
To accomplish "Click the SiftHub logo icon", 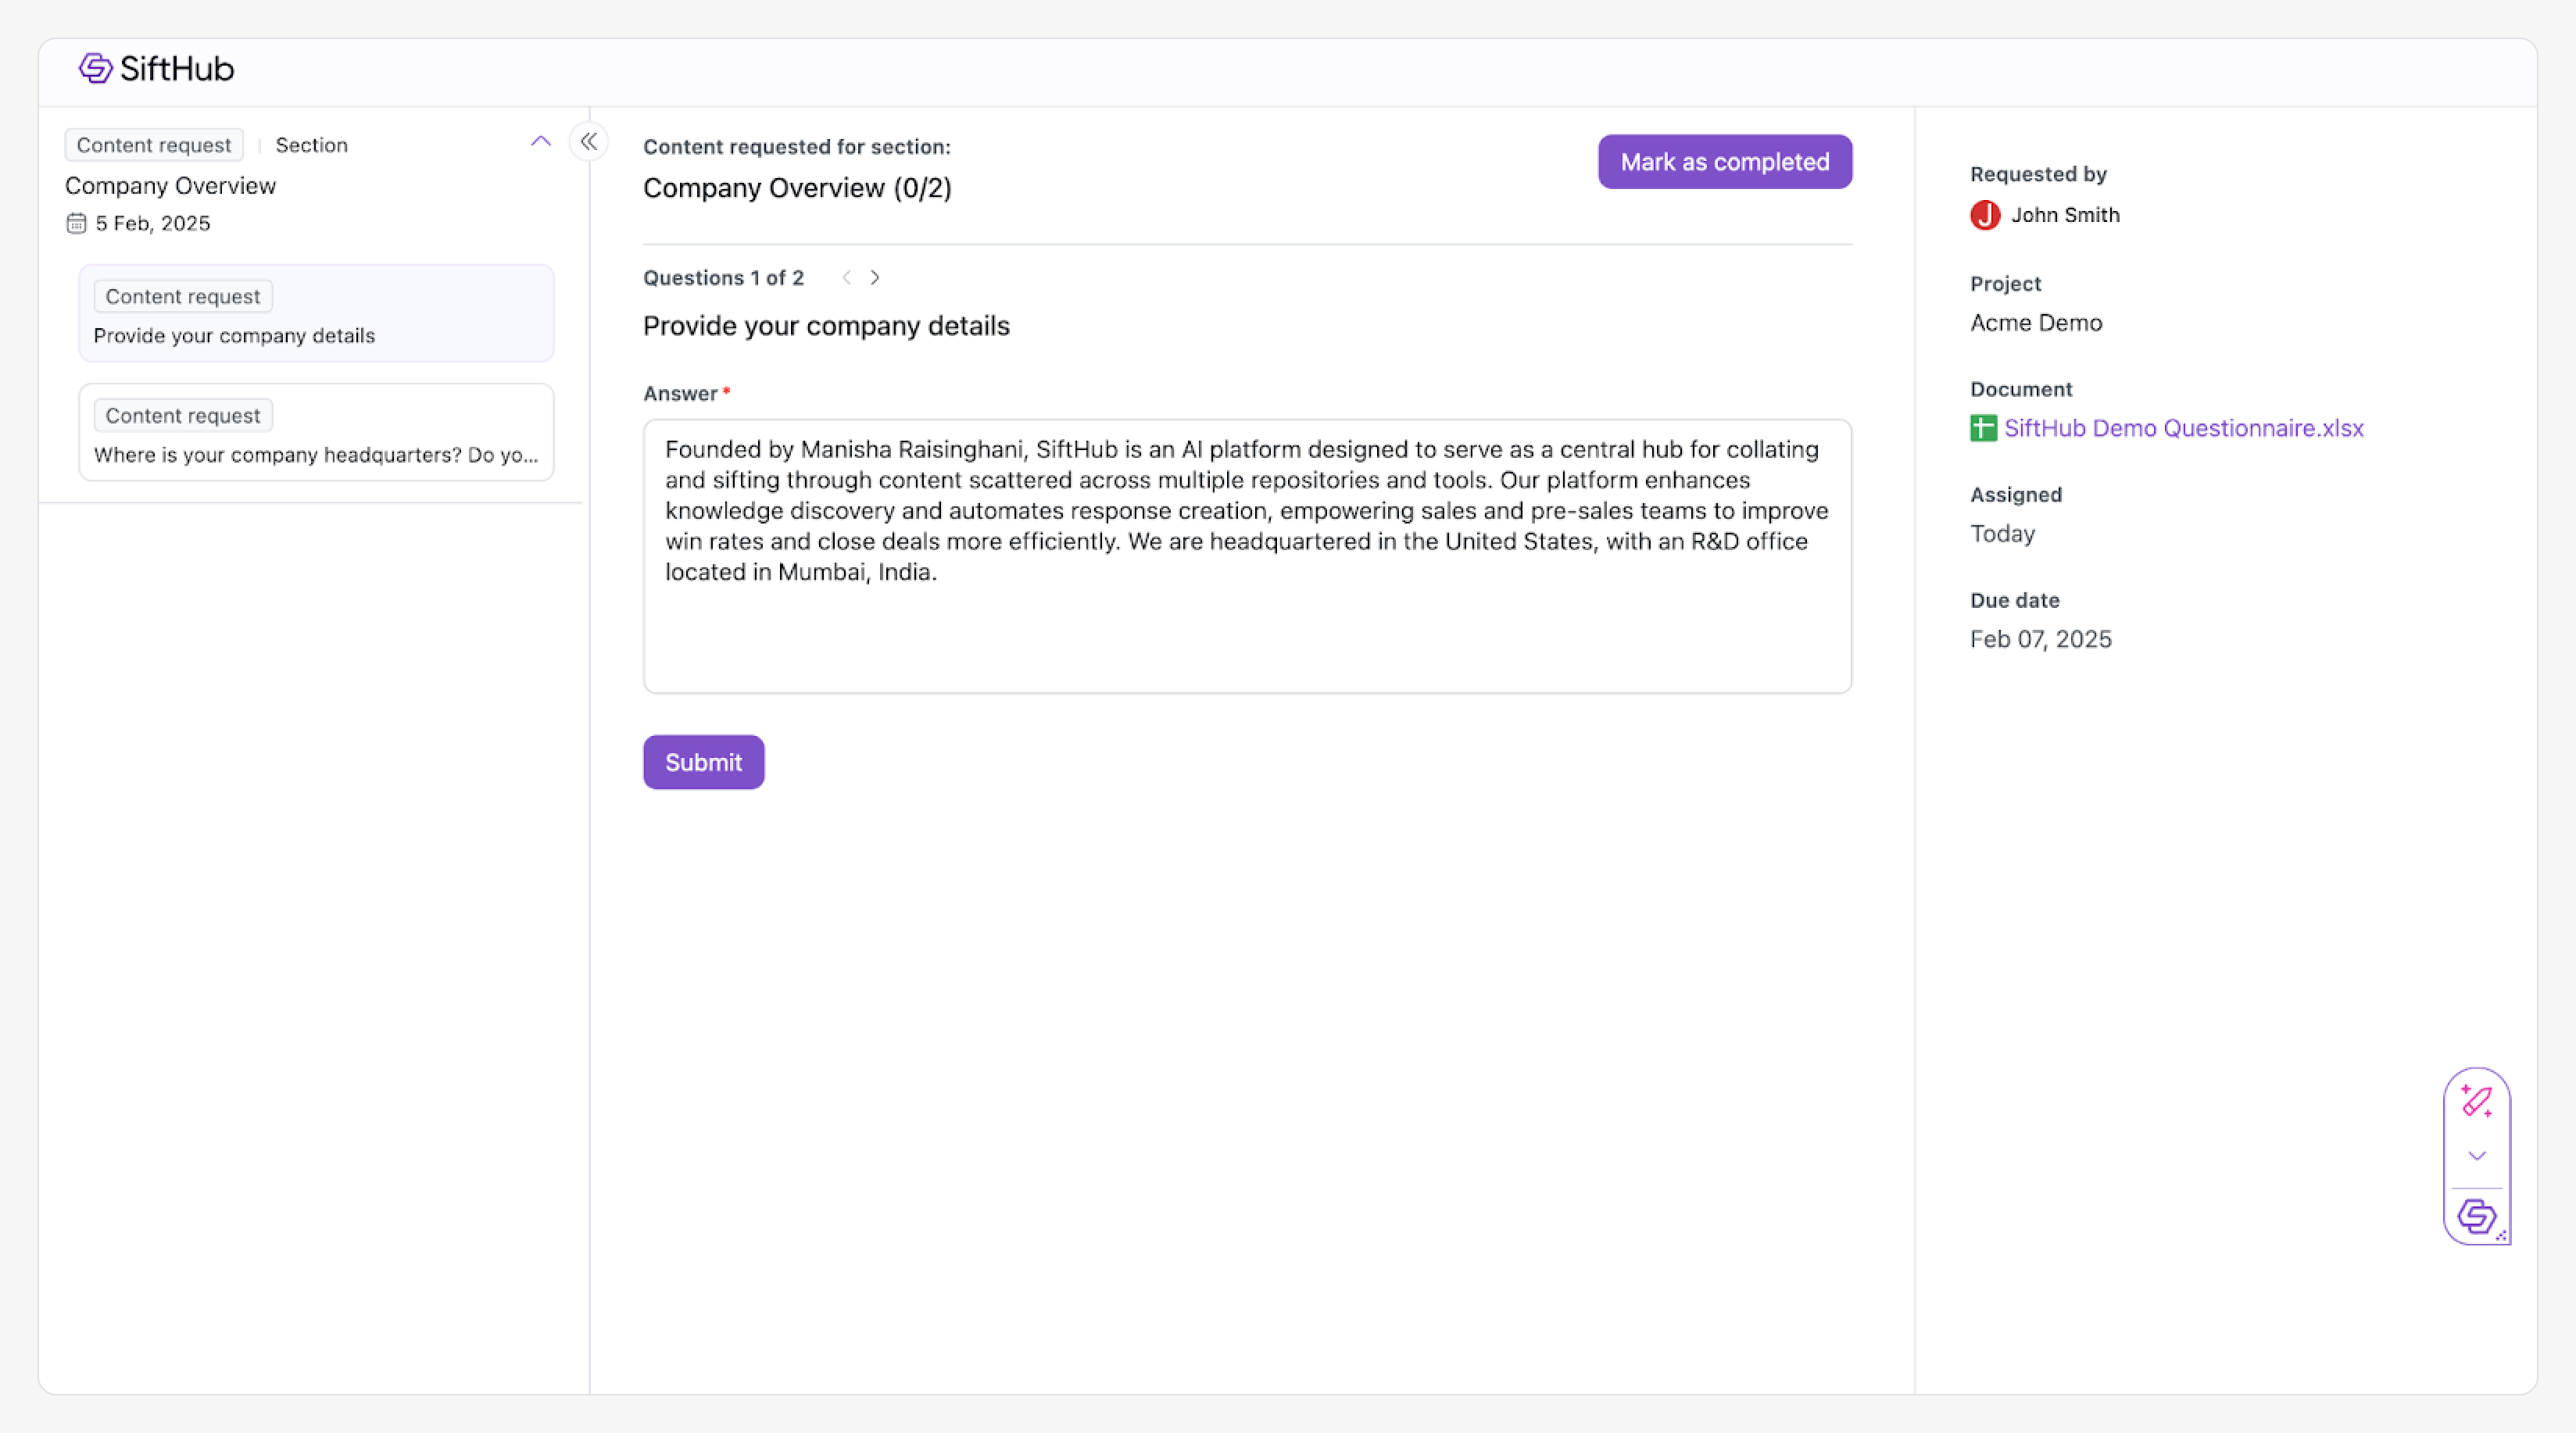I will coord(96,68).
